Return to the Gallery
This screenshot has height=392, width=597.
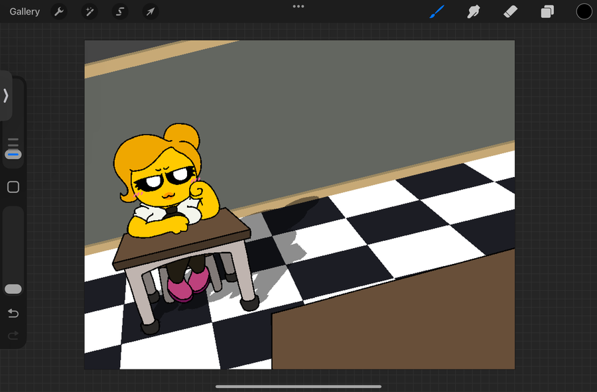25,12
